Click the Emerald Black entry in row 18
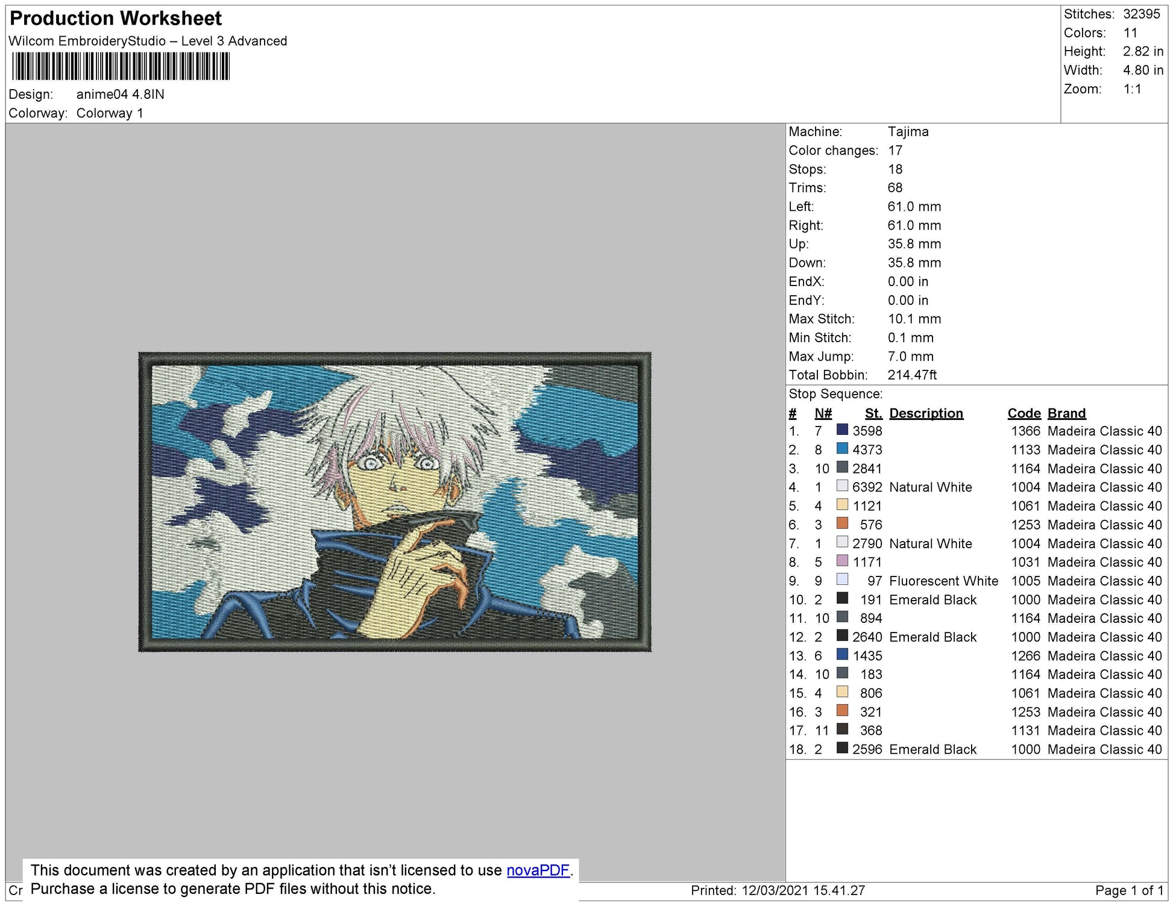Screen dimensions: 1173x906 tap(932, 749)
